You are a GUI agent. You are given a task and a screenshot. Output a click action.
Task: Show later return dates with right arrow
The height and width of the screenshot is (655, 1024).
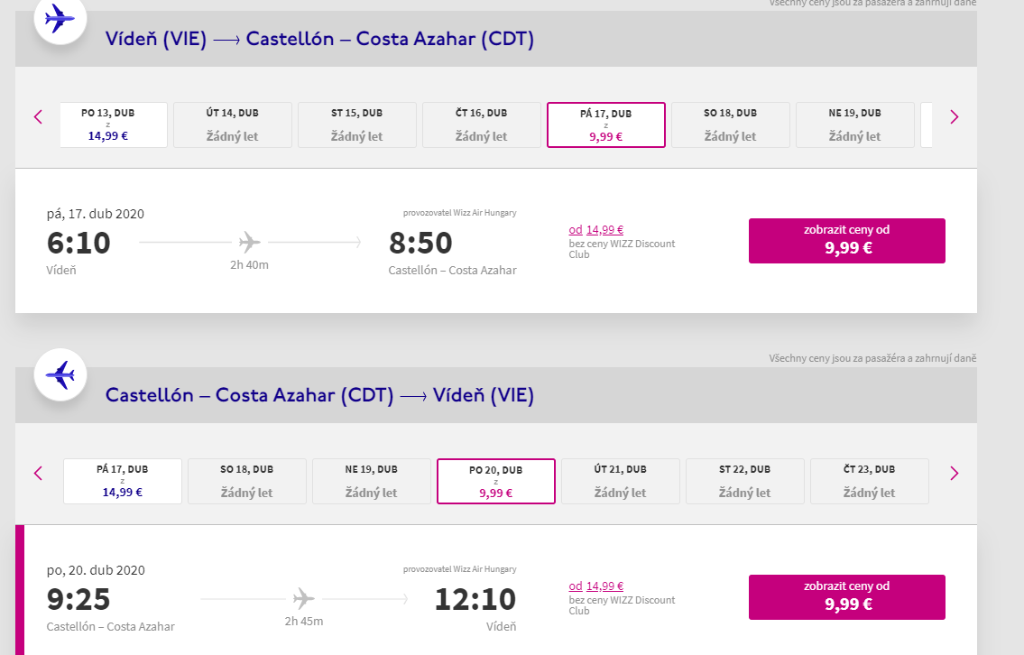(955, 474)
